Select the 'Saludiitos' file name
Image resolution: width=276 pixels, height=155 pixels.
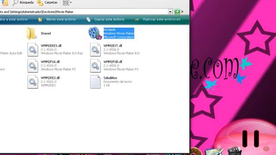[110, 78]
